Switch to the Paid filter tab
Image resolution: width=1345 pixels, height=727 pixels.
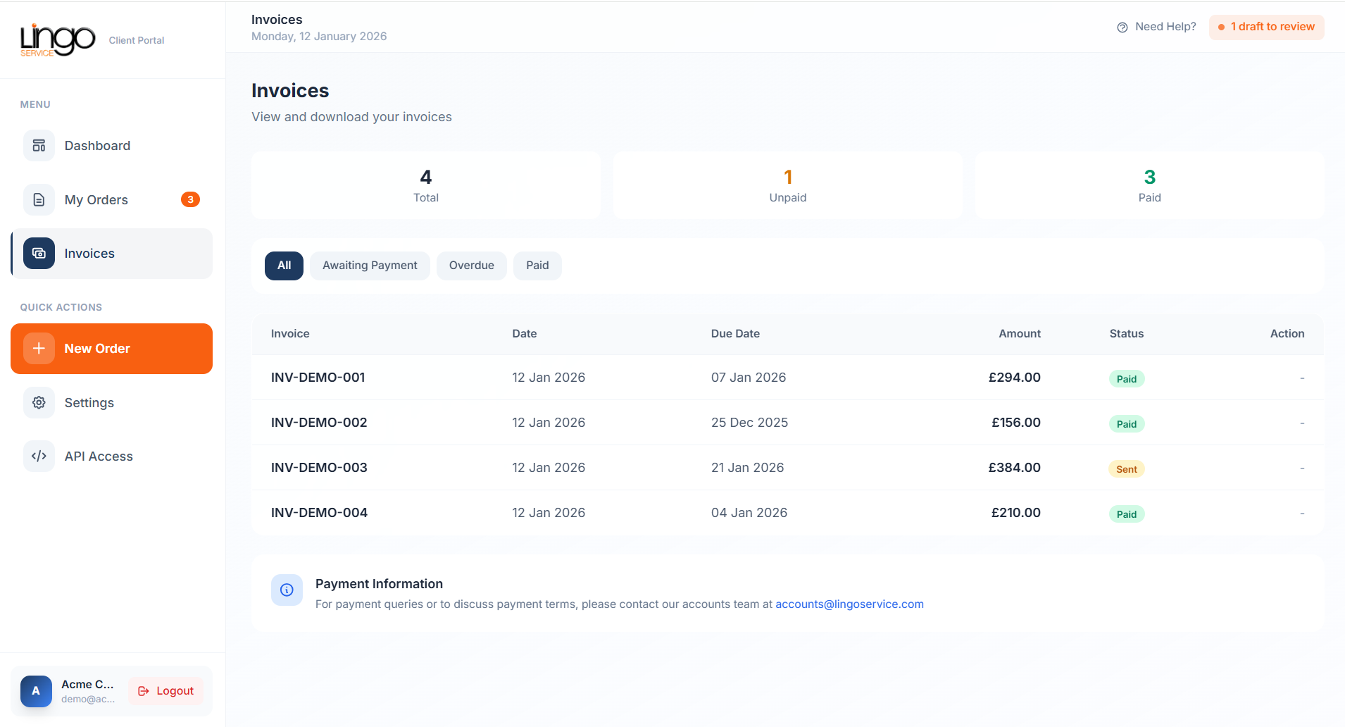537,266
